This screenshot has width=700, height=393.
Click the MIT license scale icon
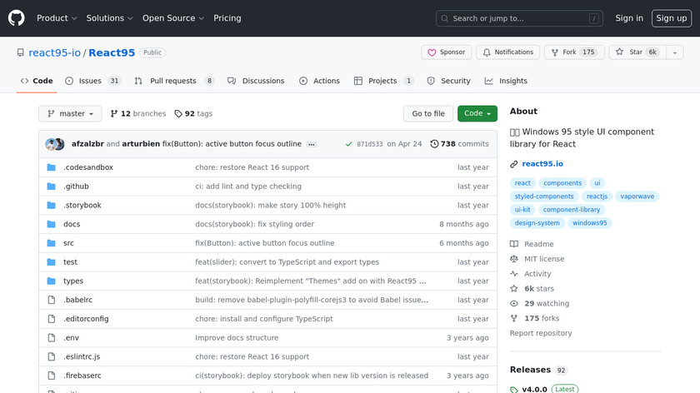pos(514,259)
